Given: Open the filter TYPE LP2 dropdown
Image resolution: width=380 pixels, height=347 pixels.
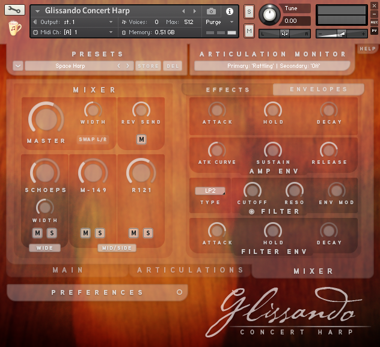Looking at the screenshot, I should click(x=210, y=191).
